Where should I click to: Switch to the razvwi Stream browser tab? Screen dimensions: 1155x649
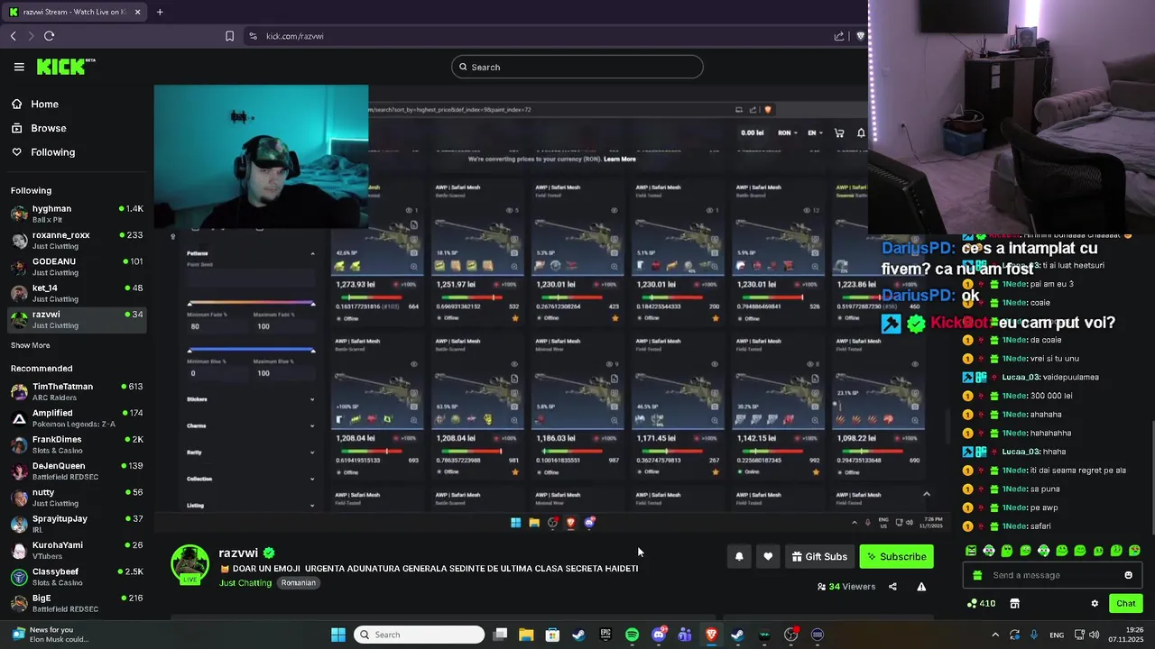pos(75,12)
